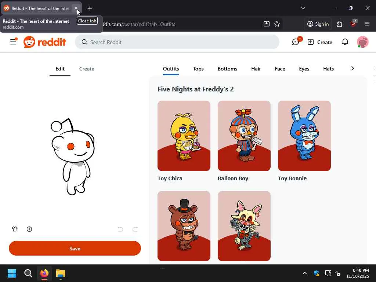The height and width of the screenshot is (282, 376).
Task: Open the user avatar profile menu
Action: [x=362, y=42]
